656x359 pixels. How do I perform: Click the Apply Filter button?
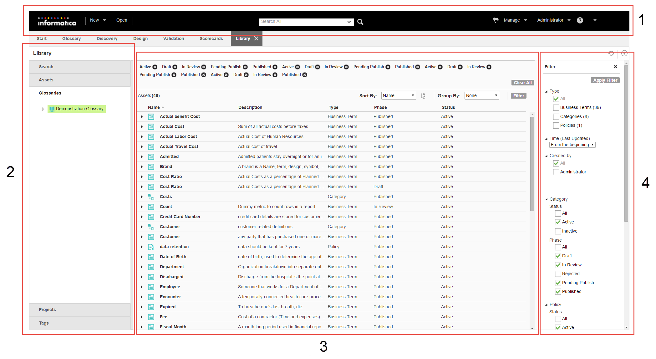click(605, 80)
